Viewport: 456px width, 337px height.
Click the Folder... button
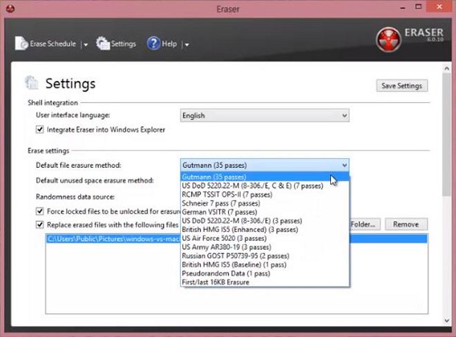[x=365, y=224]
